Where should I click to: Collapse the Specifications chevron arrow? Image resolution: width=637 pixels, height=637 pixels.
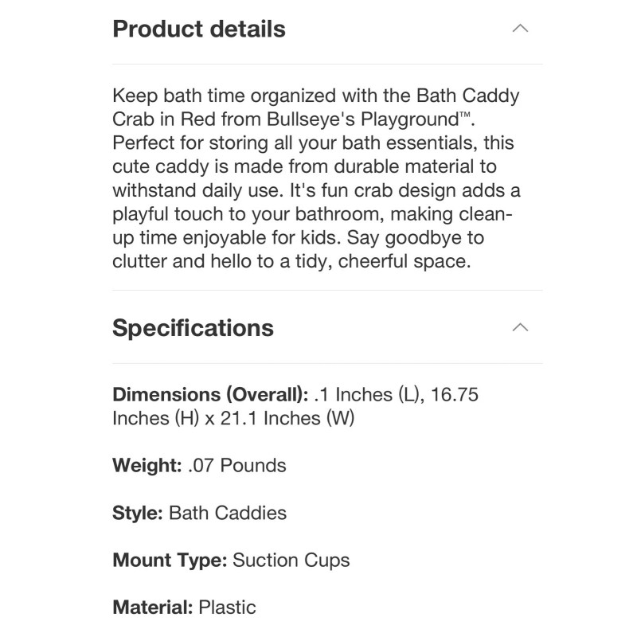[520, 327]
